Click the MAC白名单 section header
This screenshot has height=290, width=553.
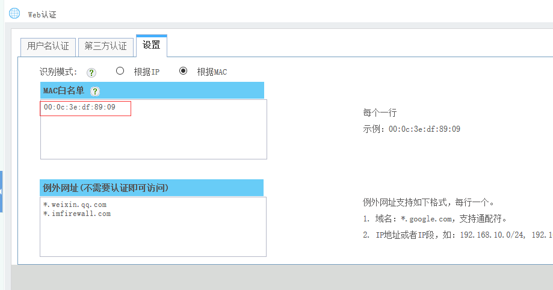[x=63, y=91]
